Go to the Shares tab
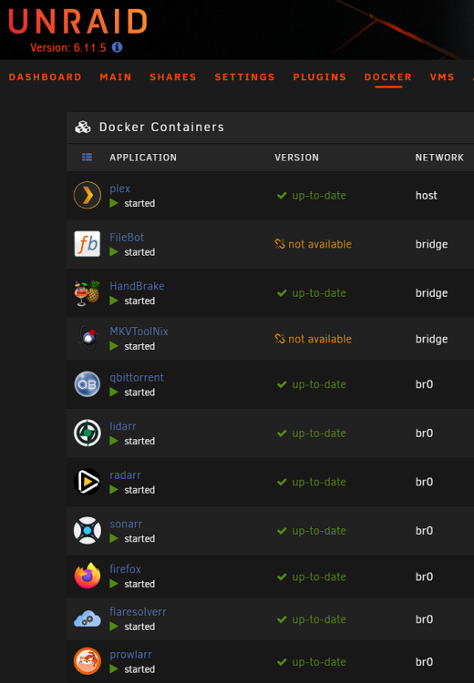The width and height of the screenshot is (474, 683). pyautogui.click(x=173, y=77)
